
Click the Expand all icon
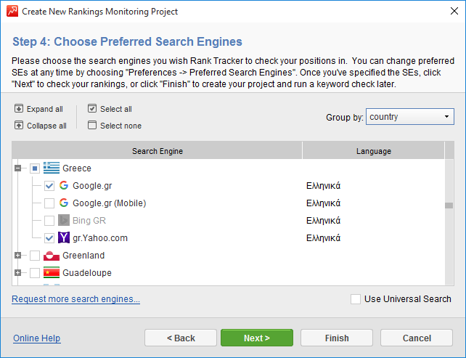pyautogui.click(x=19, y=109)
